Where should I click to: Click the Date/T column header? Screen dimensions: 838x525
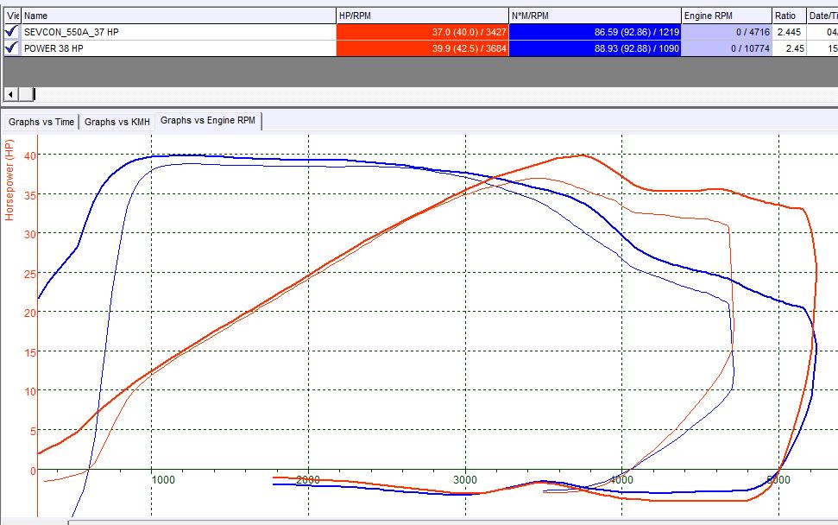(x=822, y=16)
